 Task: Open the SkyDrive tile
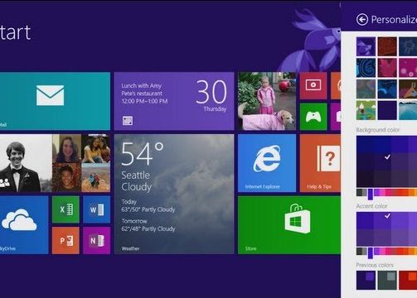click(24, 225)
